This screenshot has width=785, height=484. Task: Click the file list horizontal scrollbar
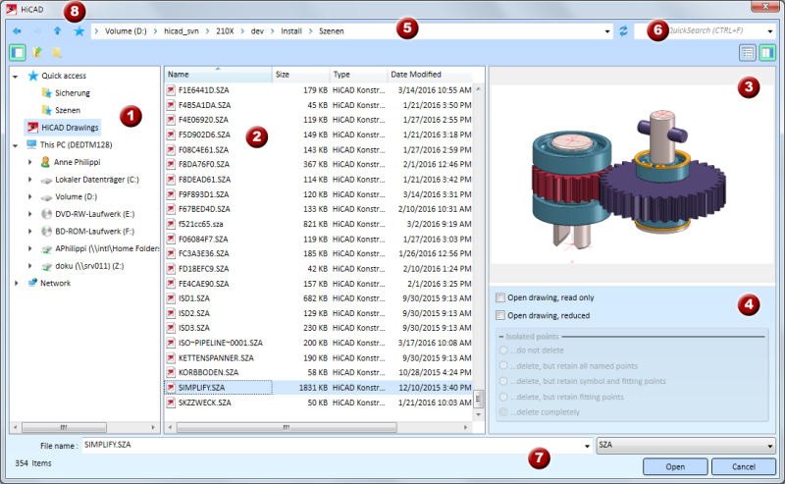(x=287, y=427)
